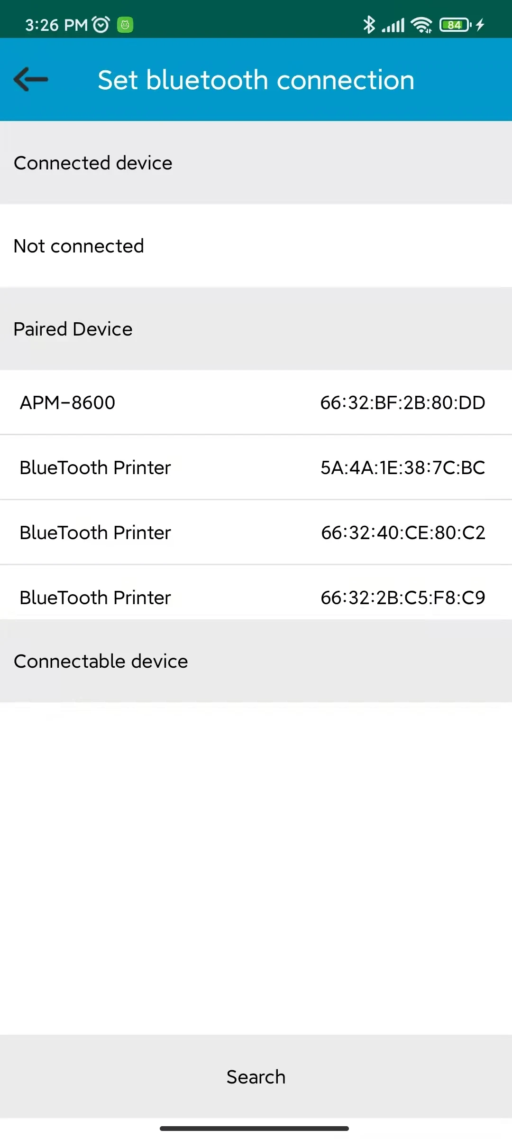Tap the Wi-Fi icon in the status bar
The height and width of the screenshot is (1139, 512).
(421, 24)
